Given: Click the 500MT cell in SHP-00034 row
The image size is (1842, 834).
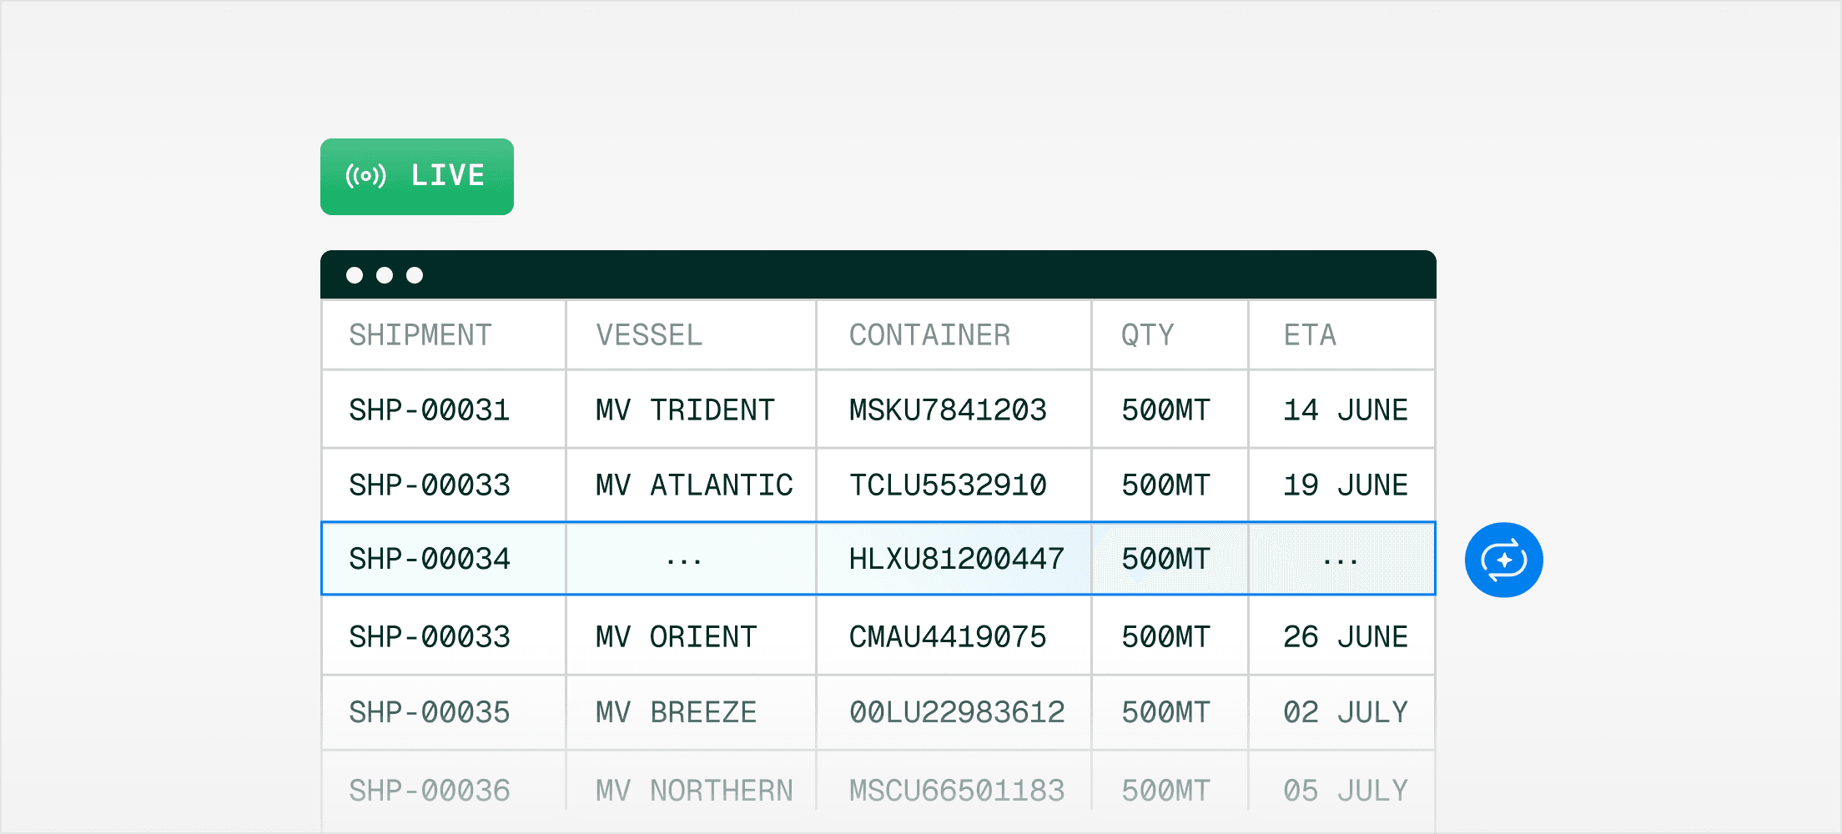Looking at the screenshot, I should click(1170, 559).
